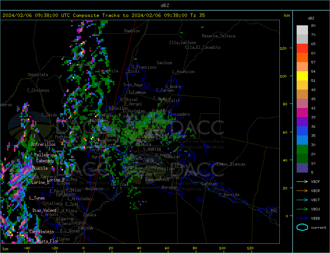This screenshot has height=253, width=330.
Task: Click the 'L_Asuncion' map label
Action: [184, 72]
